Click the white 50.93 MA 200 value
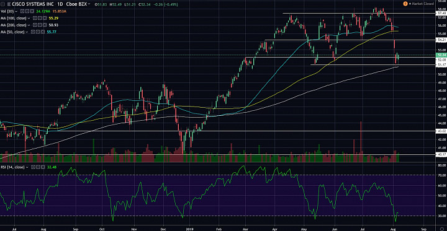447x231 pixels. 53,25
